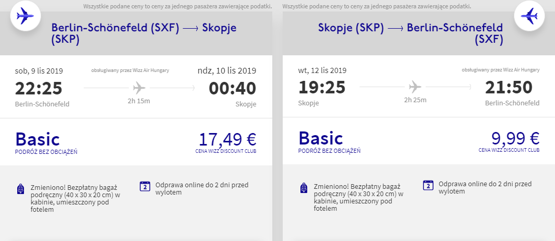
Task: Click the calendar icon in the outbound flight card
Action: [144, 186]
